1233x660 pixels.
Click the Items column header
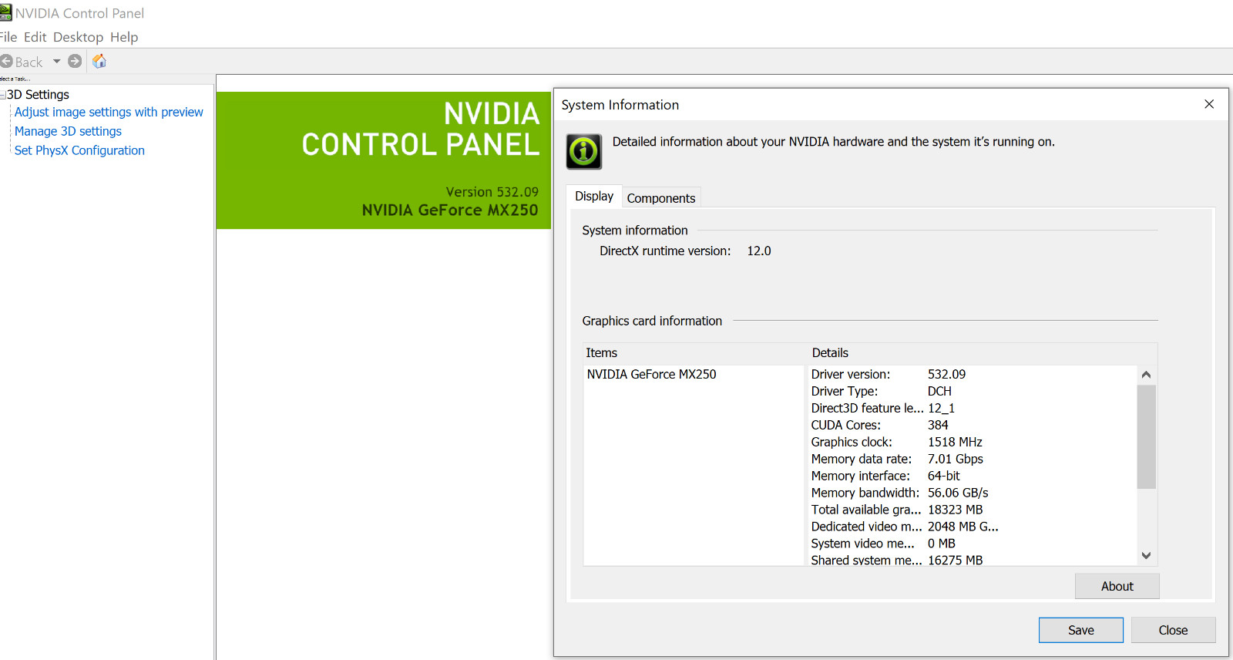(601, 353)
